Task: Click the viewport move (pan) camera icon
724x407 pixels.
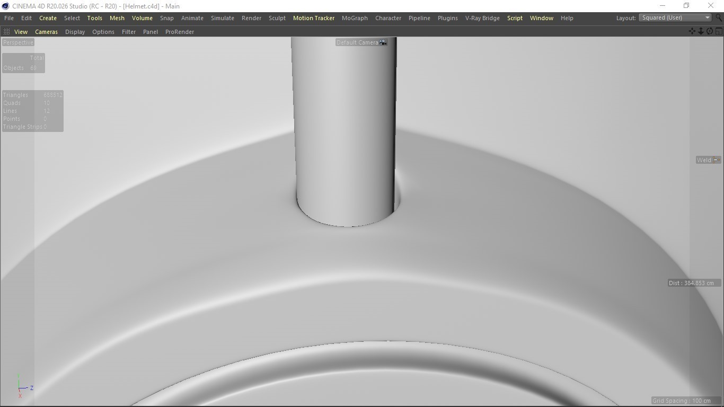Action: [x=692, y=31]
